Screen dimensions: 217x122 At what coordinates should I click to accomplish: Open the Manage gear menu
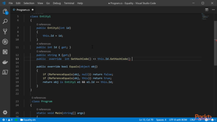pyautogui.click(x=5, y=112)
